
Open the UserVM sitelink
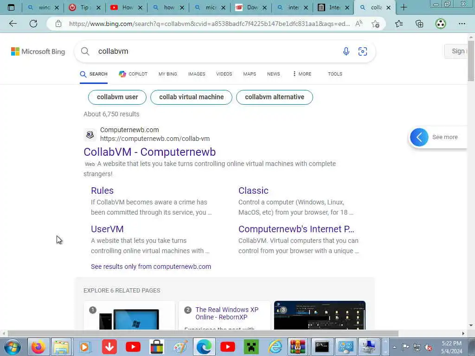point(107,229)
